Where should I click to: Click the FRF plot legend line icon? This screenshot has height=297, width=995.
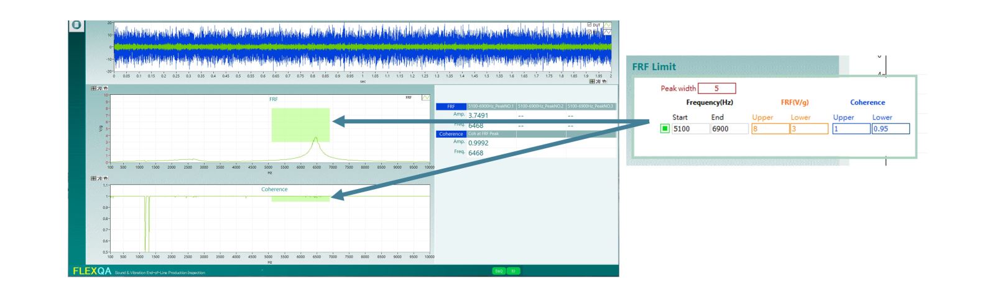pyautogui.click(x=425, y=97)
